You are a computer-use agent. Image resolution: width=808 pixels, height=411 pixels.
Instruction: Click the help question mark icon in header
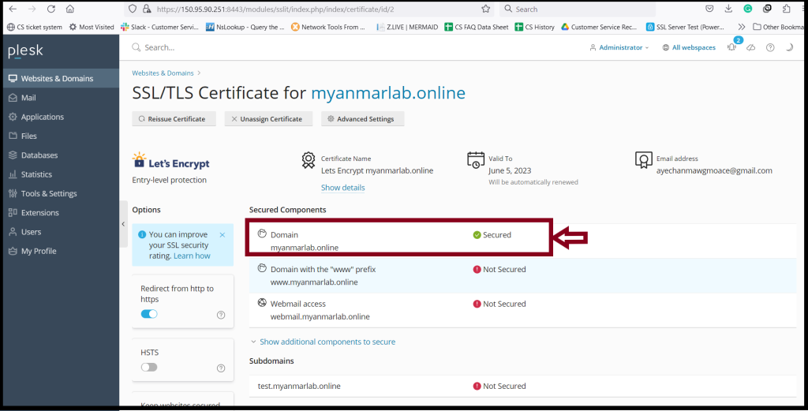(x=770, y=47)
